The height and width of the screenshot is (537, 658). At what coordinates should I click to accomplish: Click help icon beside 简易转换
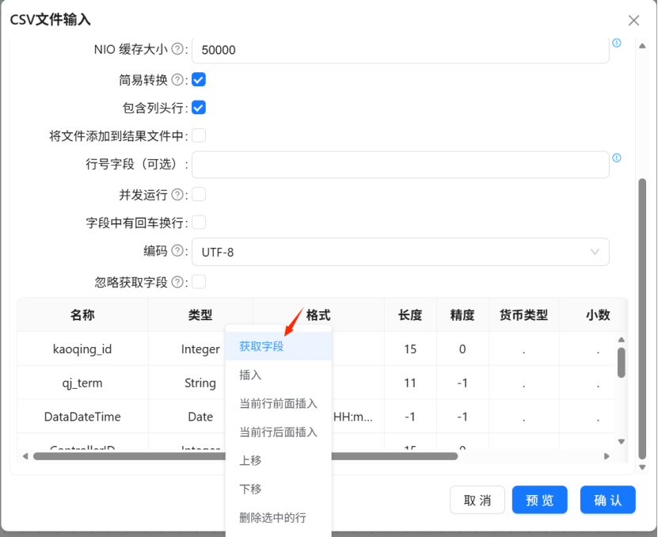pyautogui.click(x=177, y=79)
